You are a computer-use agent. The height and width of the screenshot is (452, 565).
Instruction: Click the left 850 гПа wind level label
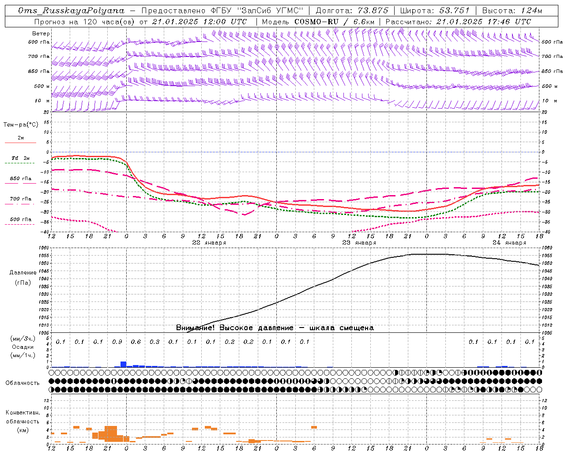(x=39, y=71)
